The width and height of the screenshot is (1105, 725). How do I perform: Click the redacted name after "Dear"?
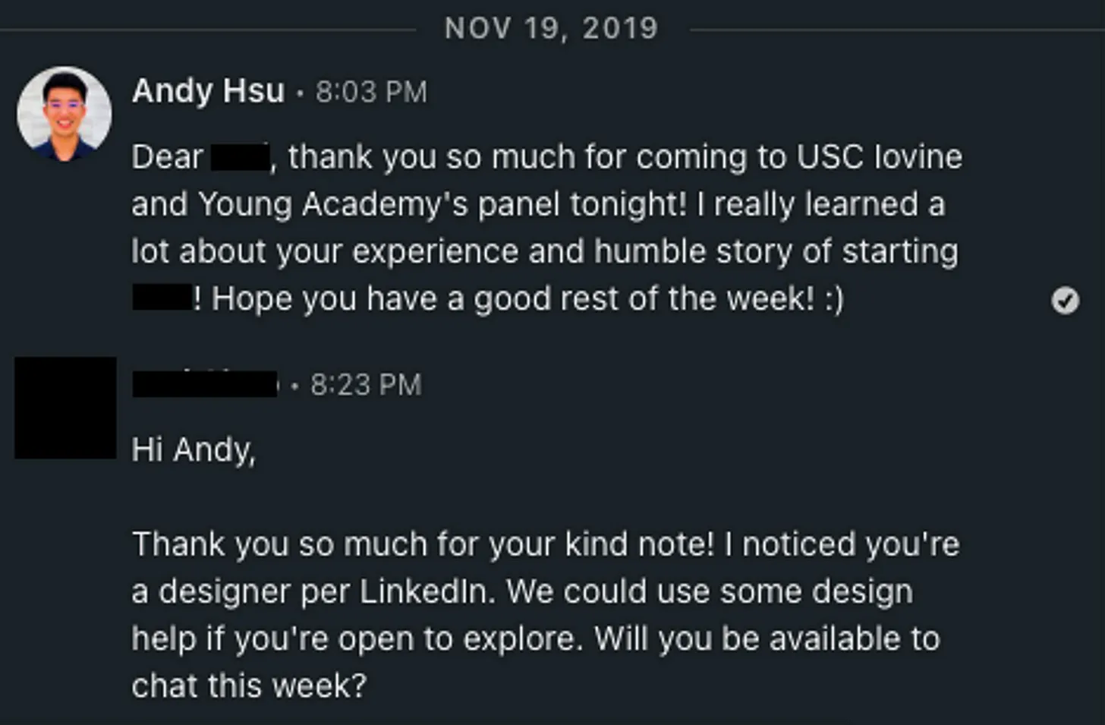240,158
